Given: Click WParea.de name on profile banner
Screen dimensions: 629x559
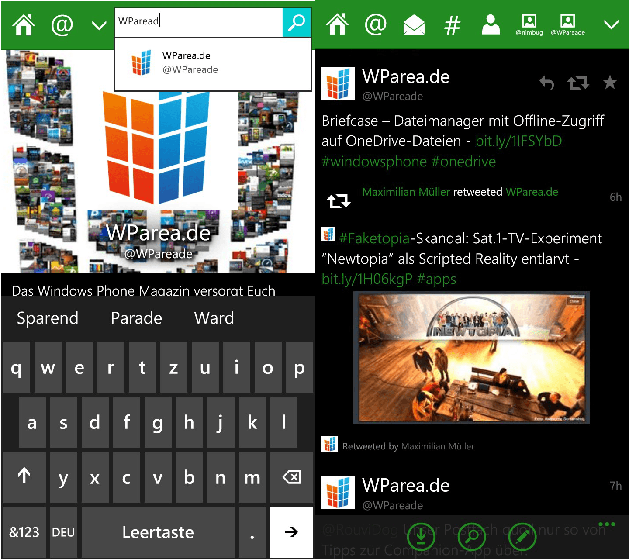Looking at the screenshot, I should click(158, 233).
